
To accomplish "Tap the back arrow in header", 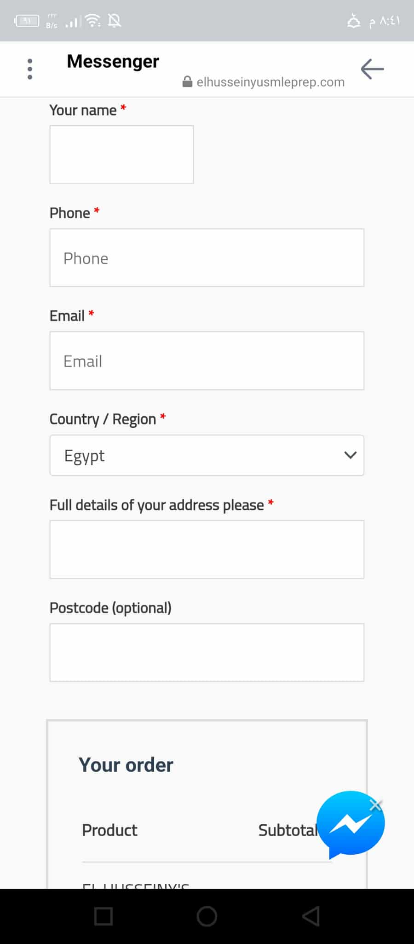I will click(372, 69).
